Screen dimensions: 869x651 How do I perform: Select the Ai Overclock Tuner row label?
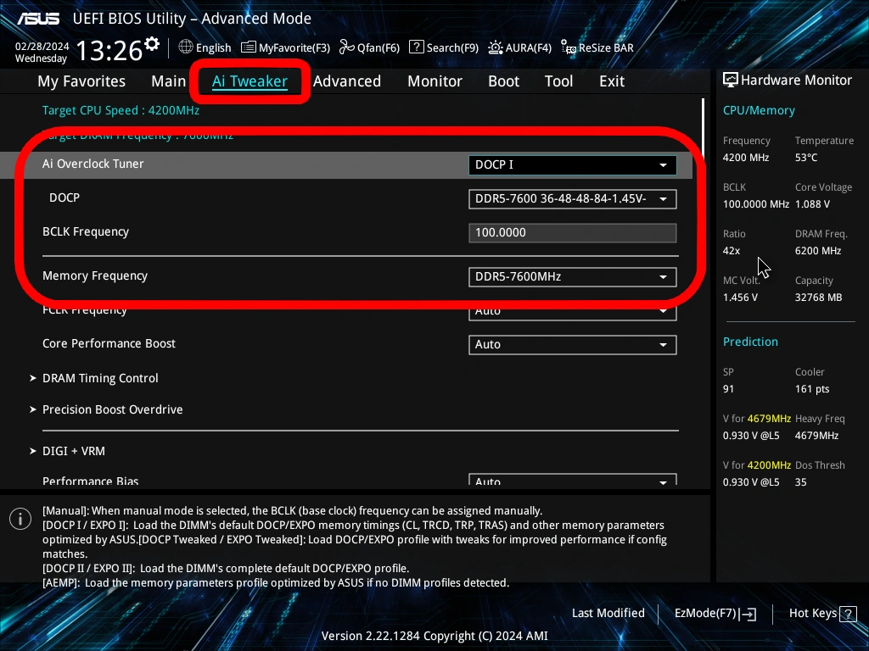click(x=93, y=164)
